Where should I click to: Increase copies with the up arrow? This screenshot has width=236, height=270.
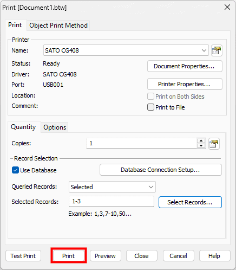pyautogui.click(x=201, y=141)
